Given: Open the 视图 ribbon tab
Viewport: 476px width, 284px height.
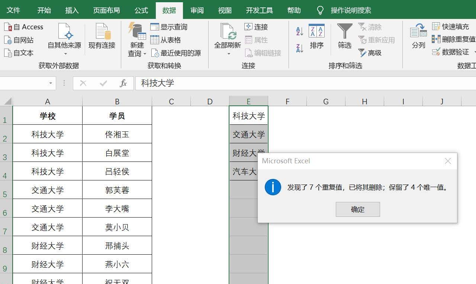Looking at the screenshot, I should [x=224, y=10].
